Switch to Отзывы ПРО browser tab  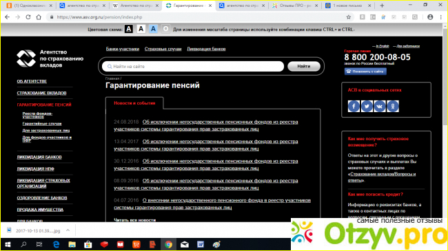pos(294,6)
